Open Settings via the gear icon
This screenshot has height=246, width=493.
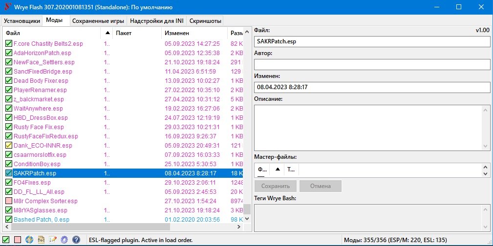coord(64,240)
